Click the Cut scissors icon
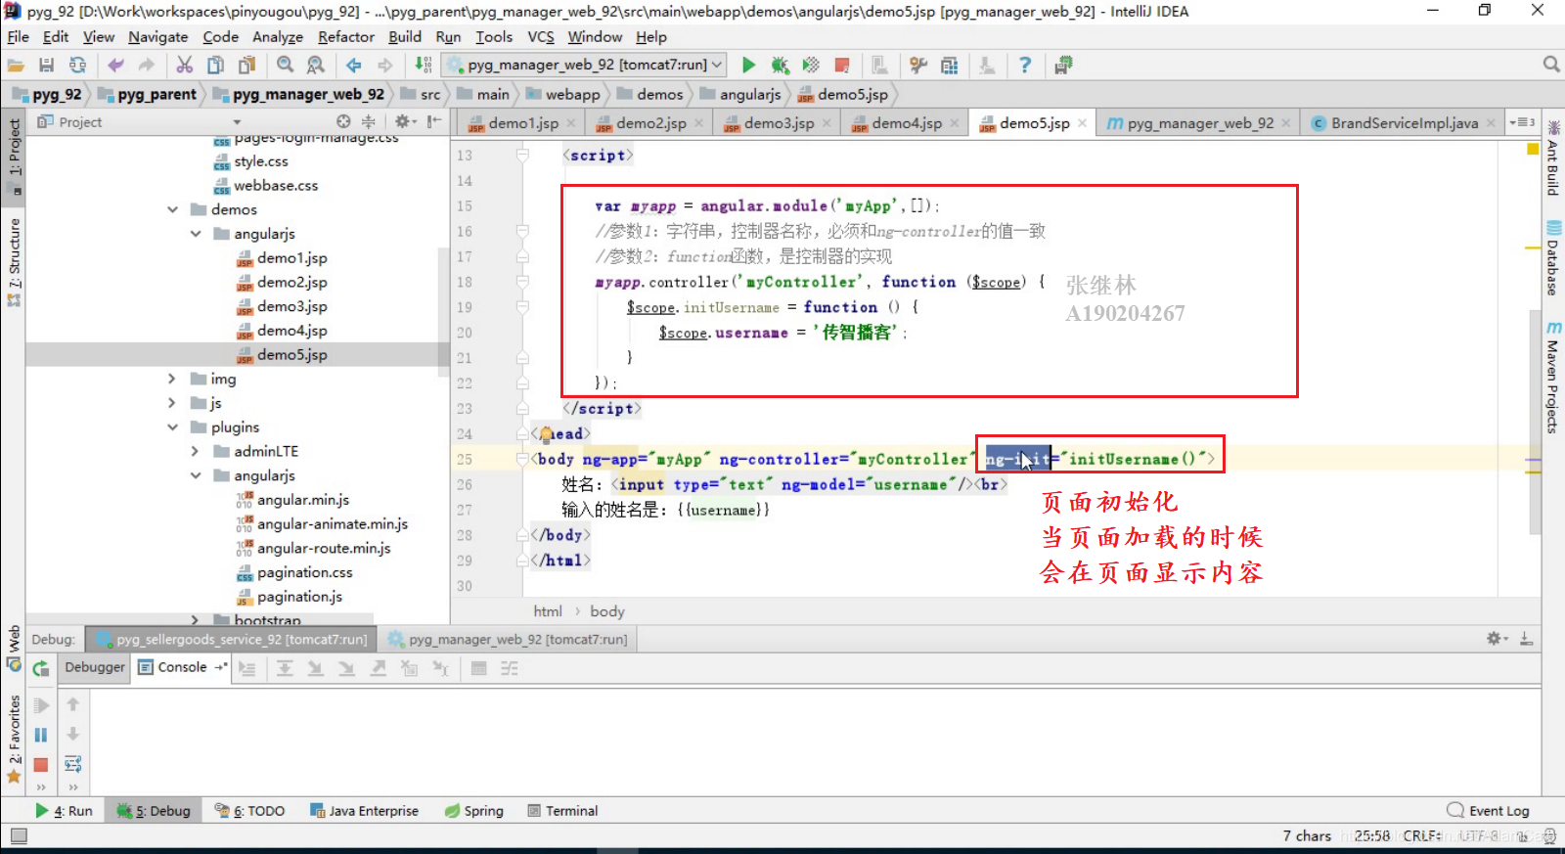This screenshot has height=854, width=1565. coord(184,65)
